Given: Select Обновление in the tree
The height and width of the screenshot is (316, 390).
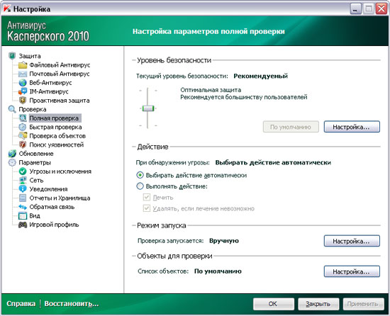Looking at the screenshot, I should pos(36,154).
